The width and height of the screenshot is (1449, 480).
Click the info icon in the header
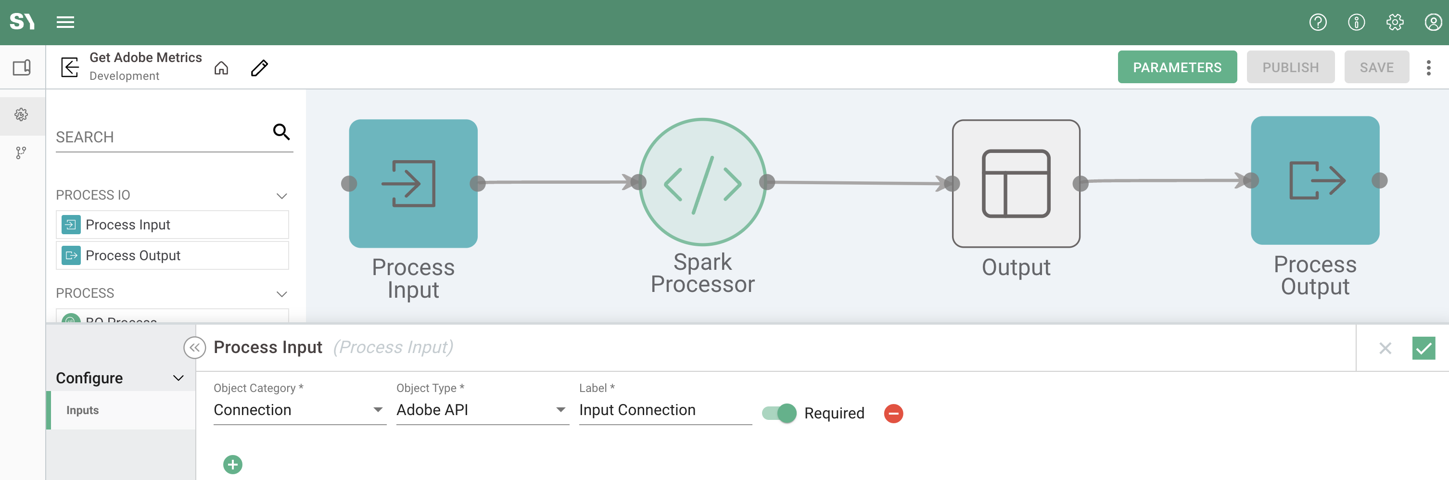[x=1356, y=23]
